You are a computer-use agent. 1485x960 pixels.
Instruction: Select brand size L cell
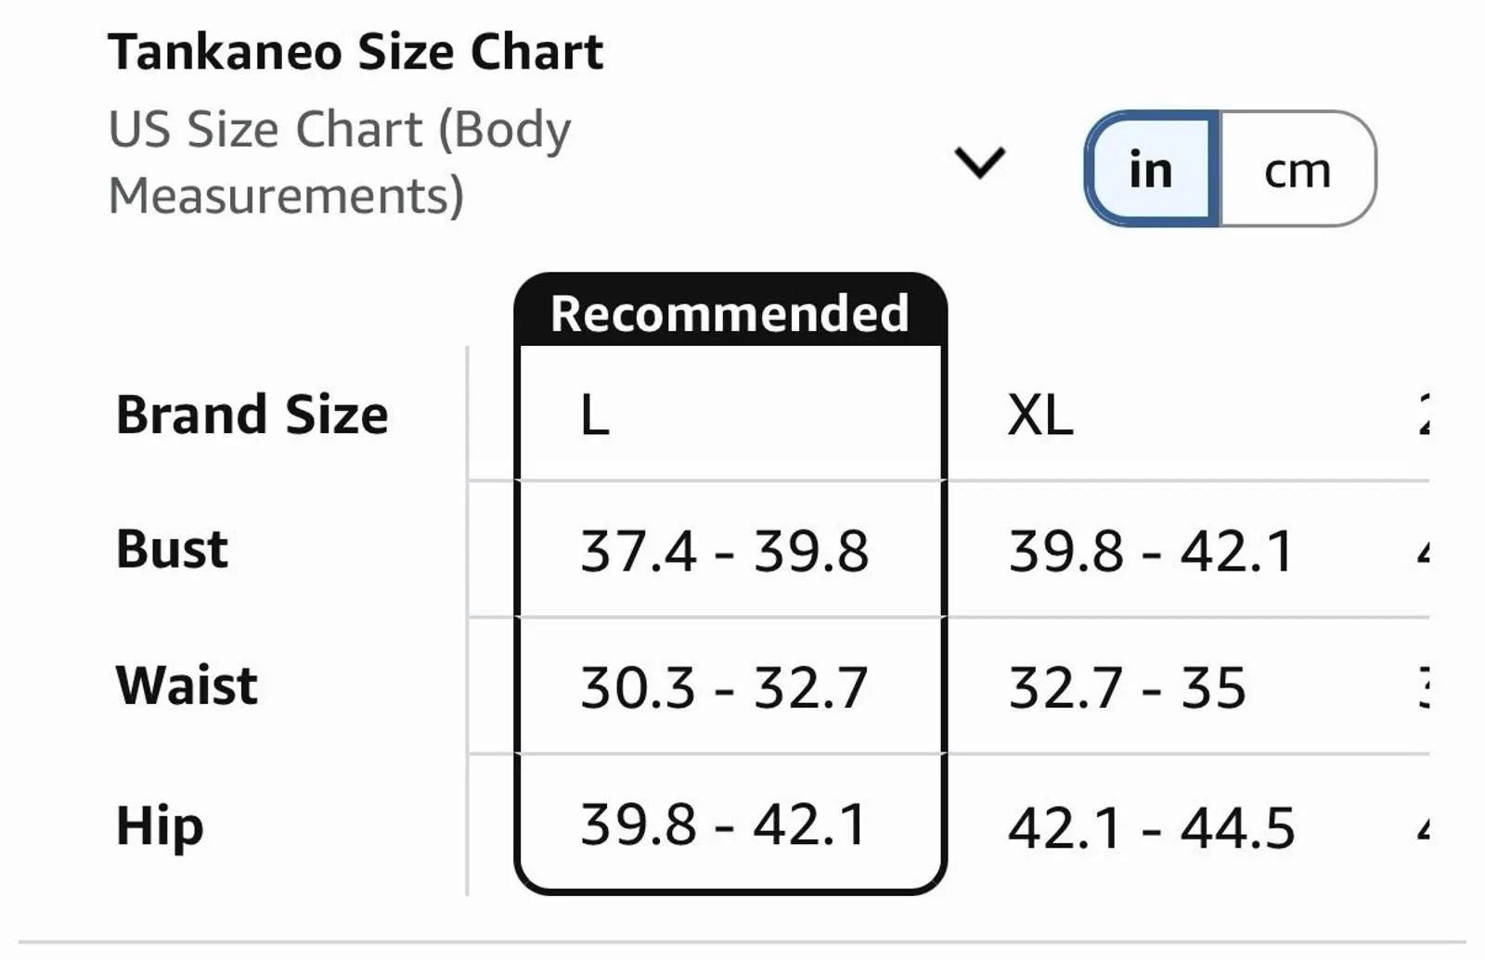730,414
